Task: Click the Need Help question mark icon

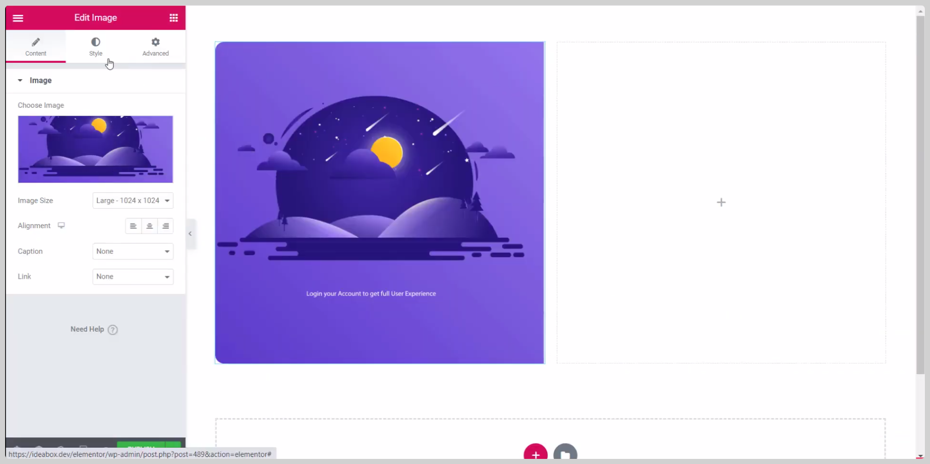Action: [x=113, y=330]
